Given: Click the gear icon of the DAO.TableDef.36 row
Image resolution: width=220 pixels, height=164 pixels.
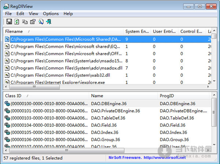Looking at the screenshot, I should click(x=7, y=118).
